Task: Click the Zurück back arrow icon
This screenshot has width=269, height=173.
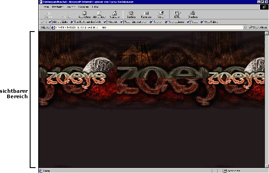Action: coord(49,13)
